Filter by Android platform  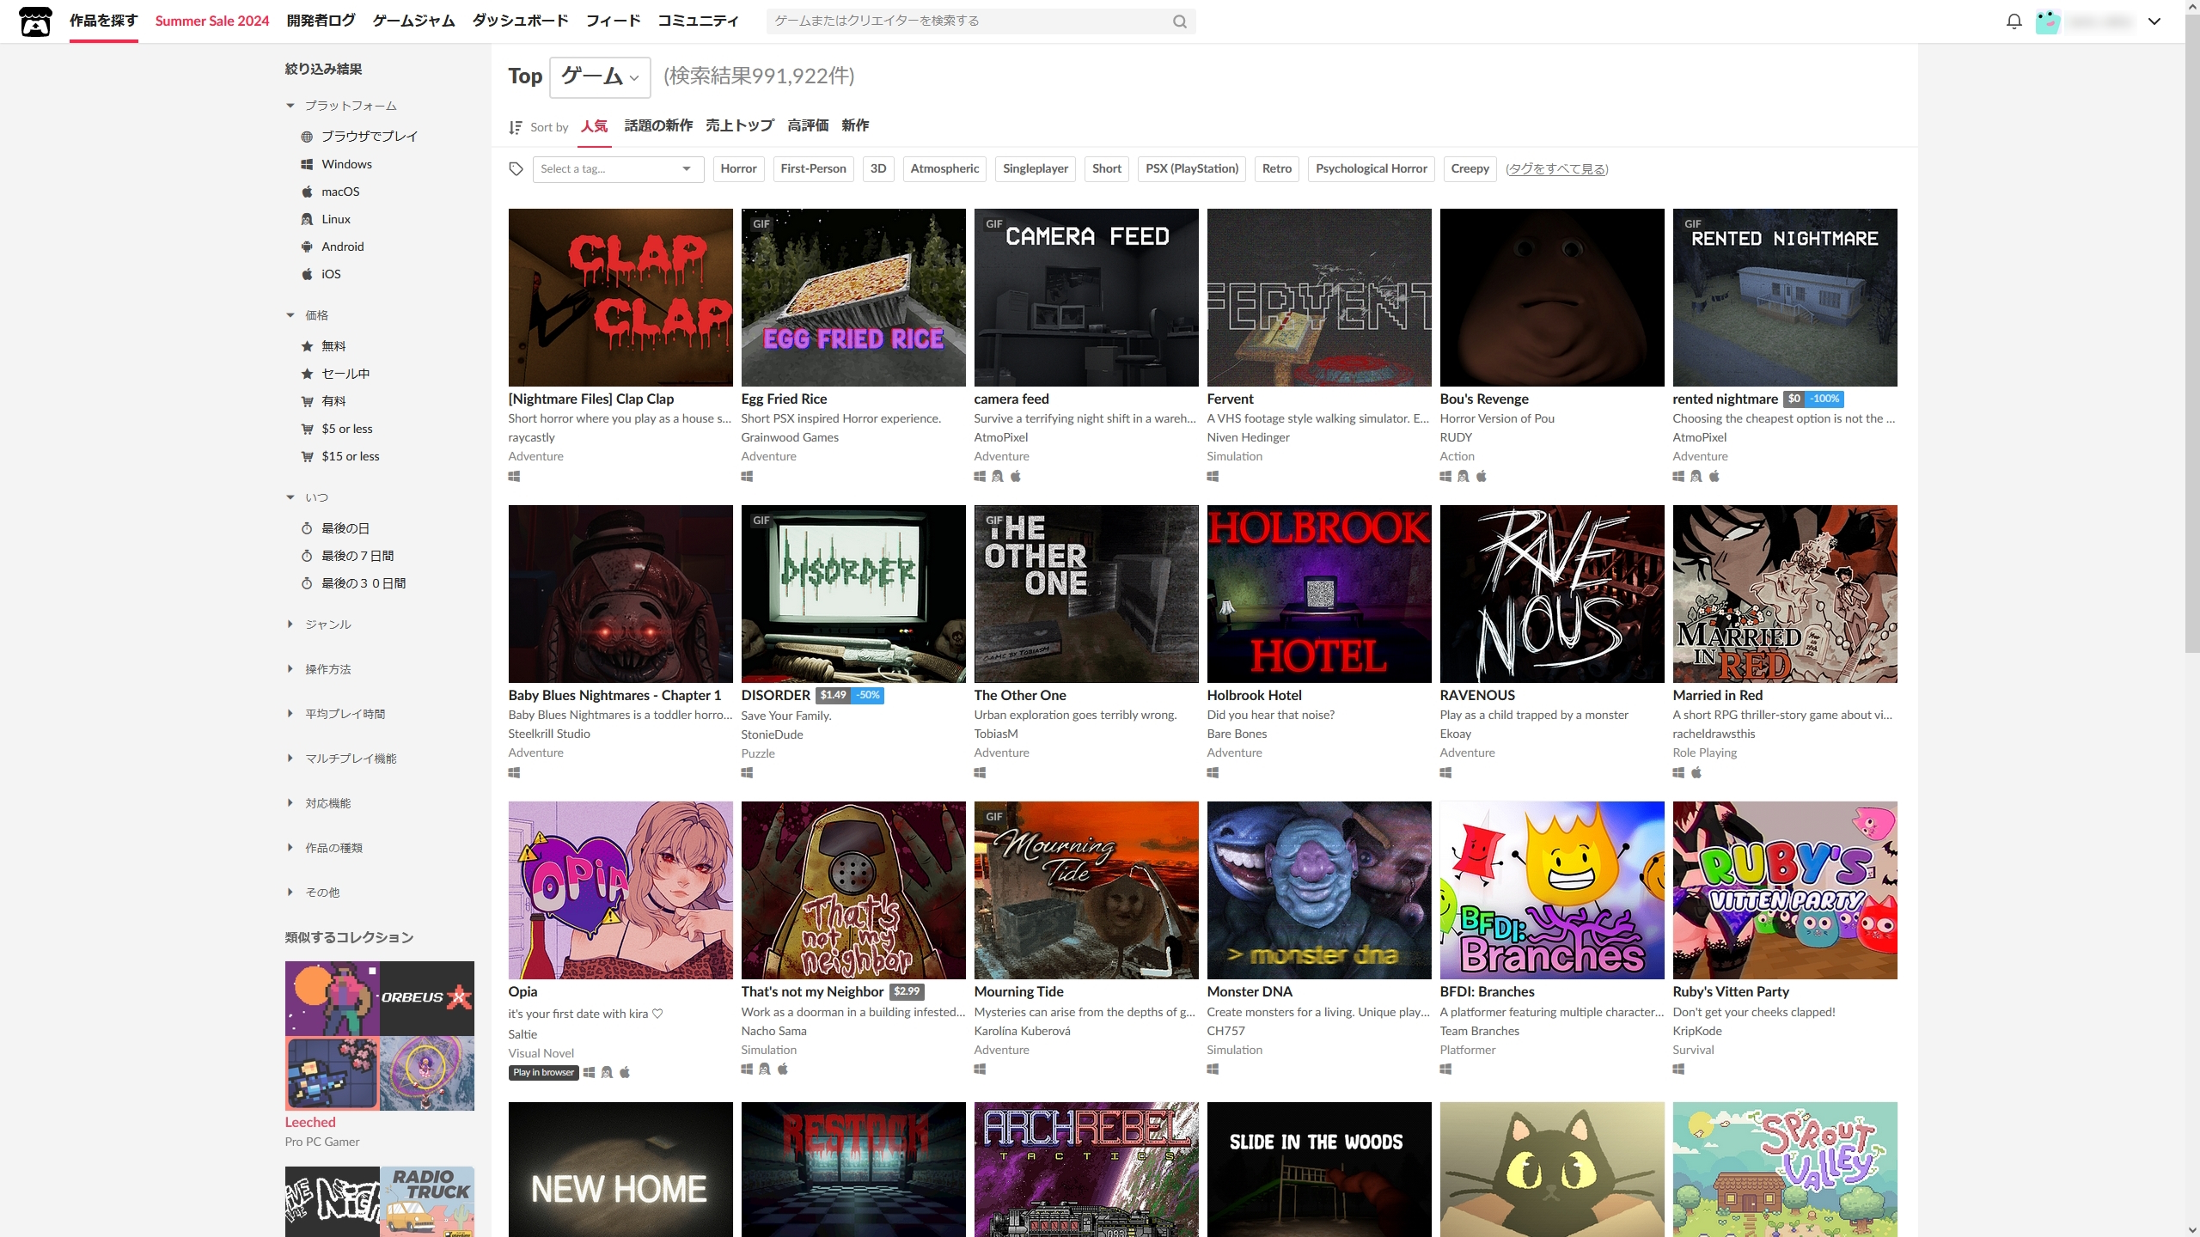click(342, 247)
